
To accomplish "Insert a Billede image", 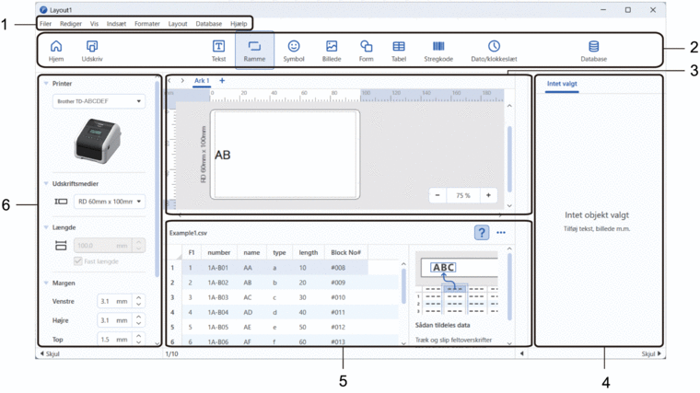I will pyautogui.click(x=332, y=51).
